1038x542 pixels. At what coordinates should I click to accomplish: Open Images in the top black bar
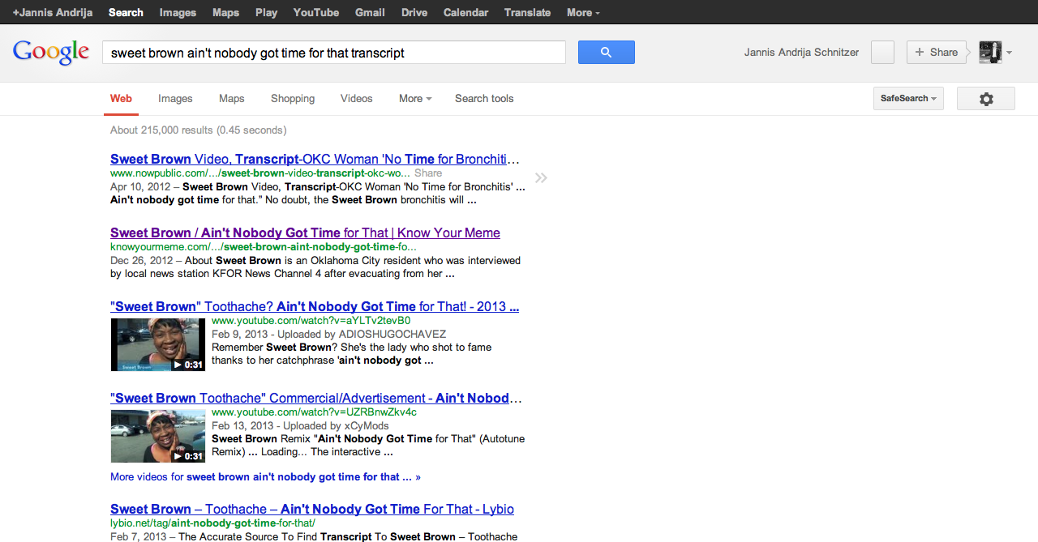tap(178, 12)
